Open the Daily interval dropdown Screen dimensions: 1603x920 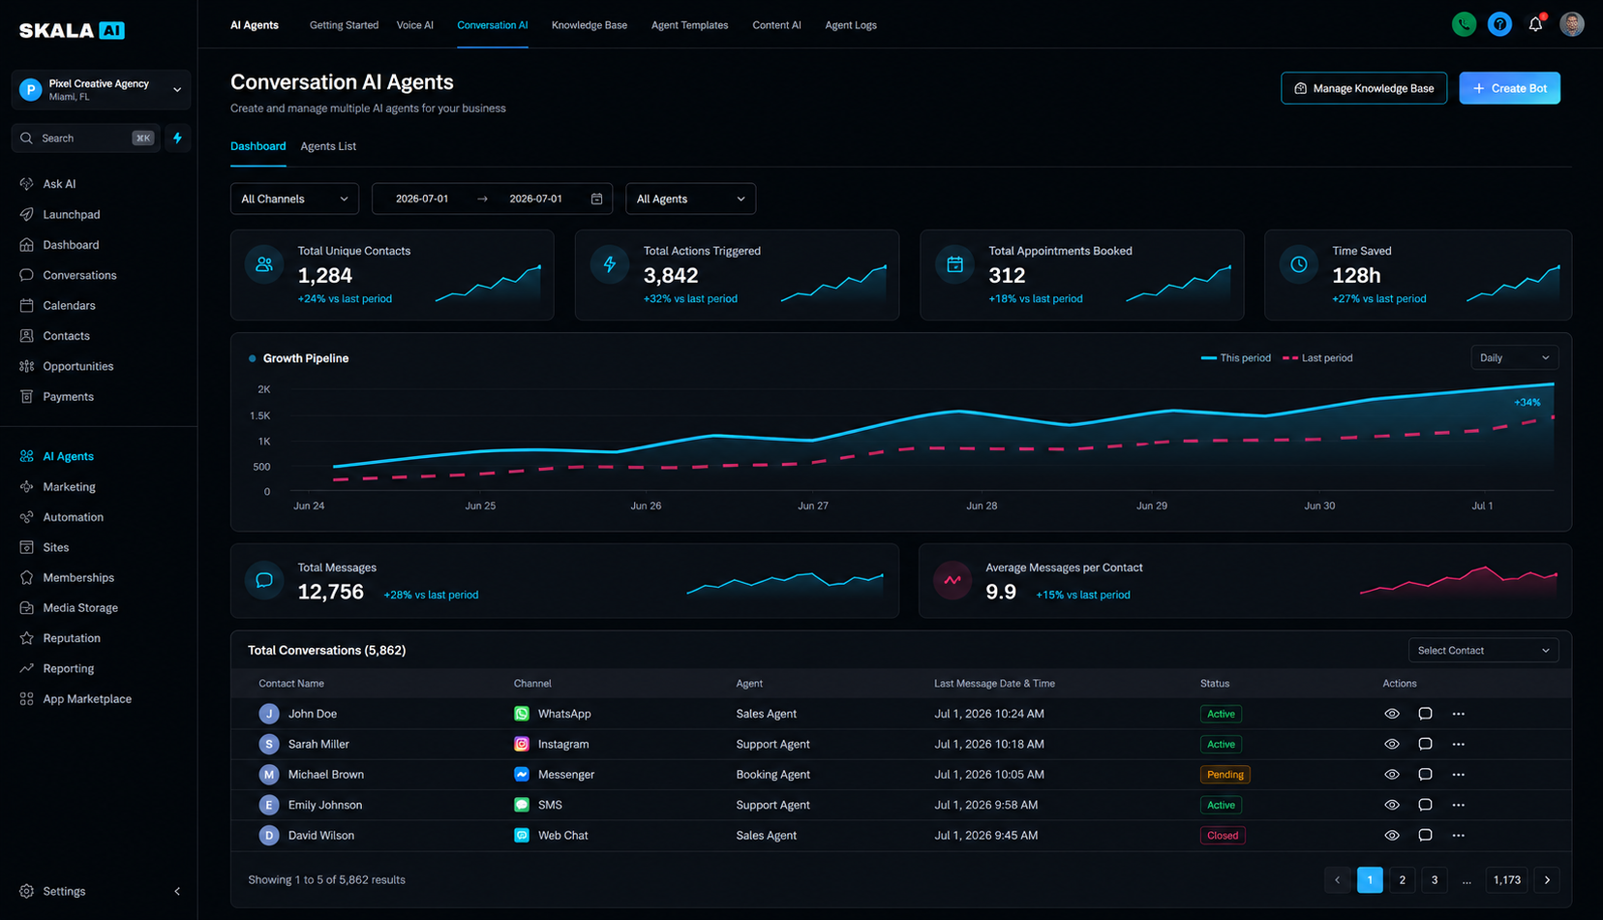pyautogui.click(x=1514, y=358)
